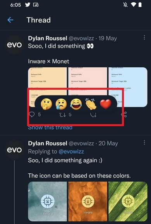Tap the share icon under first tweet
Viewport: 151px width, 224px height.
[124, 115]
